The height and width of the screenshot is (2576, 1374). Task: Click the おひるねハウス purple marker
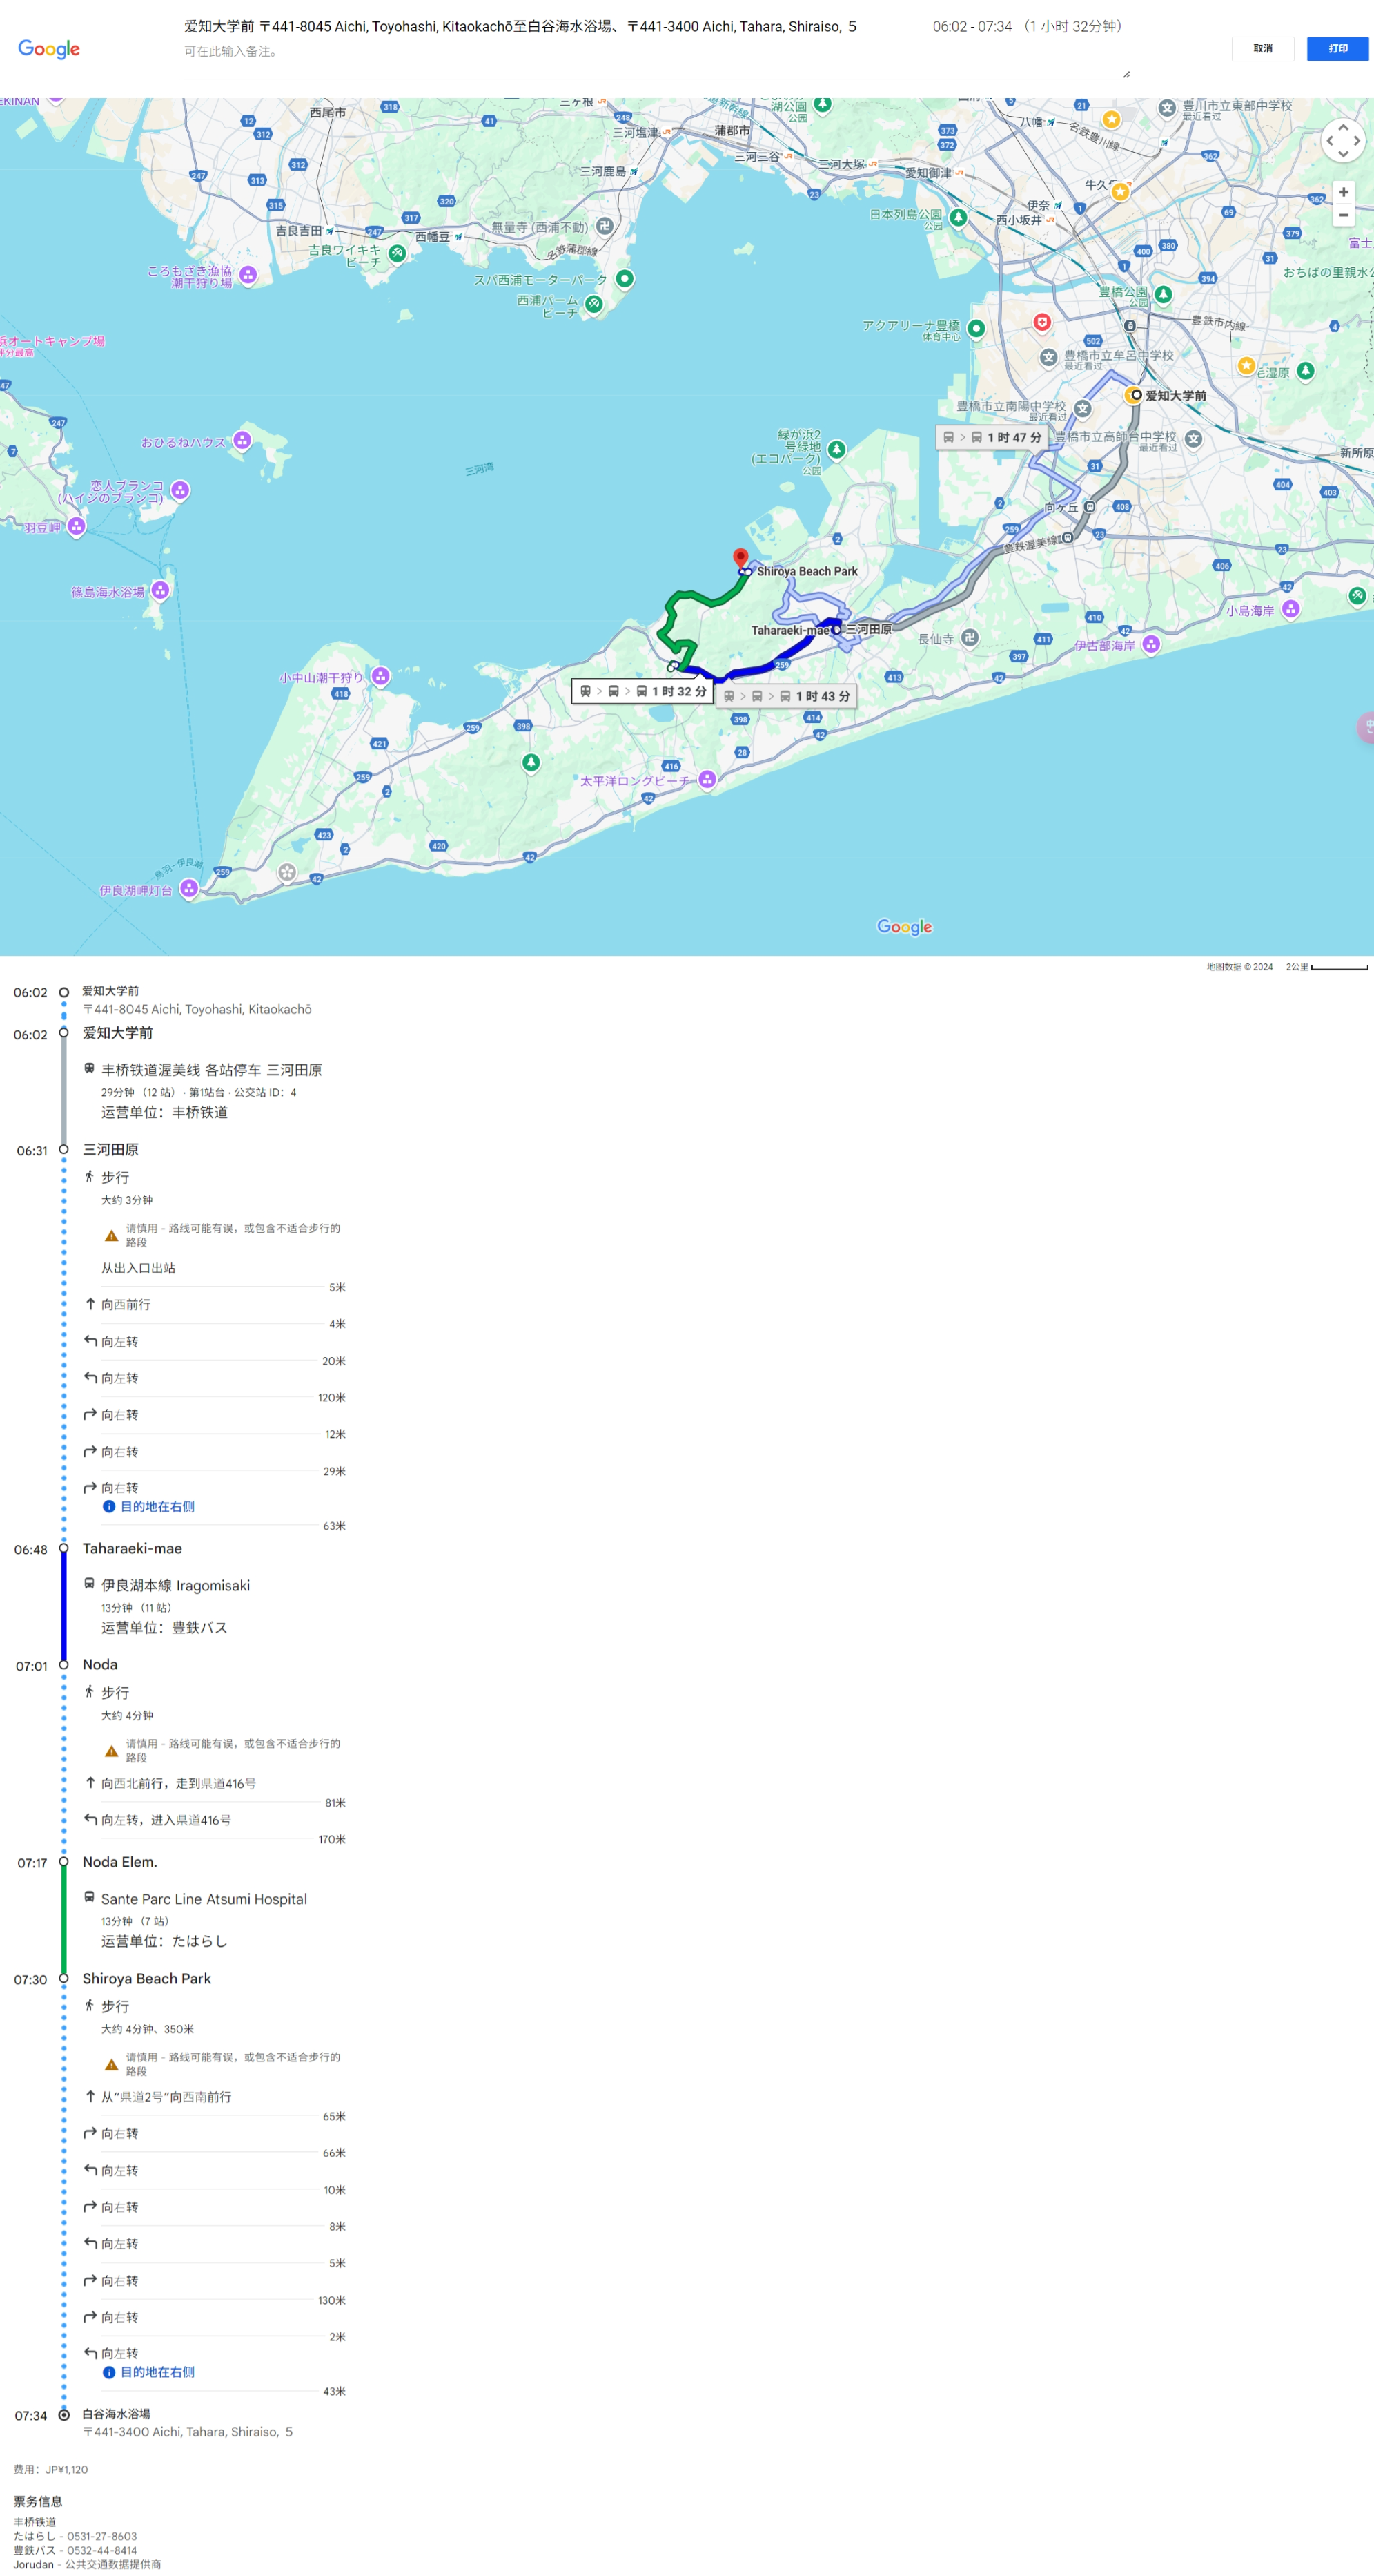click(x=242, y=440)
